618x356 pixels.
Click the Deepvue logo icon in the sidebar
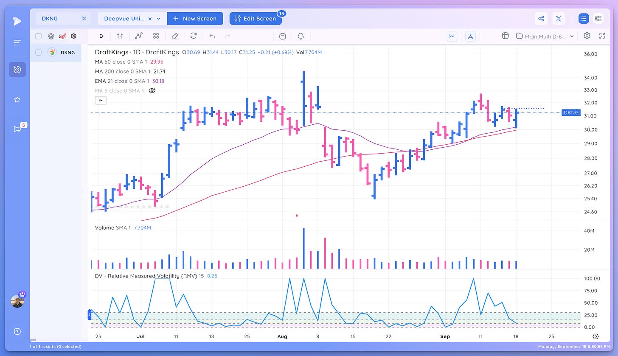[x=17, y=22]
